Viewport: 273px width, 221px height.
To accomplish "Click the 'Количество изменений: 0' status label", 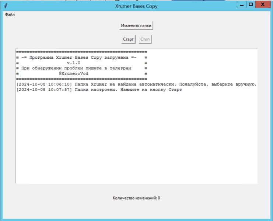I will (x=136, y=198).
